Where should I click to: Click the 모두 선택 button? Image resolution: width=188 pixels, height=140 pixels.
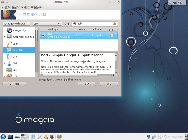14,84
